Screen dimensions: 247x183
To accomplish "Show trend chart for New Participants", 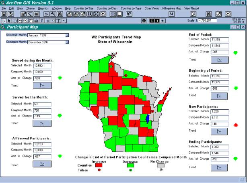I will (220, 131).
